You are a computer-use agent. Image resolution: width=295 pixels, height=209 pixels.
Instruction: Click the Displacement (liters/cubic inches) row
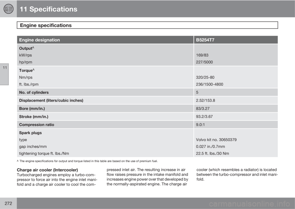[51, 100]
